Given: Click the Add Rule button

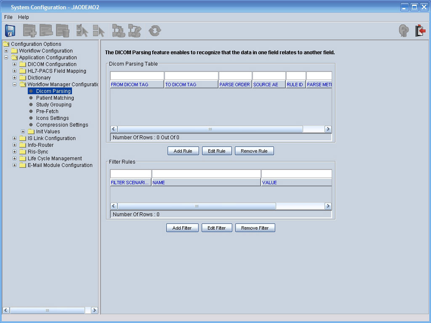Looking at the screenshot, I should [183, 151].
